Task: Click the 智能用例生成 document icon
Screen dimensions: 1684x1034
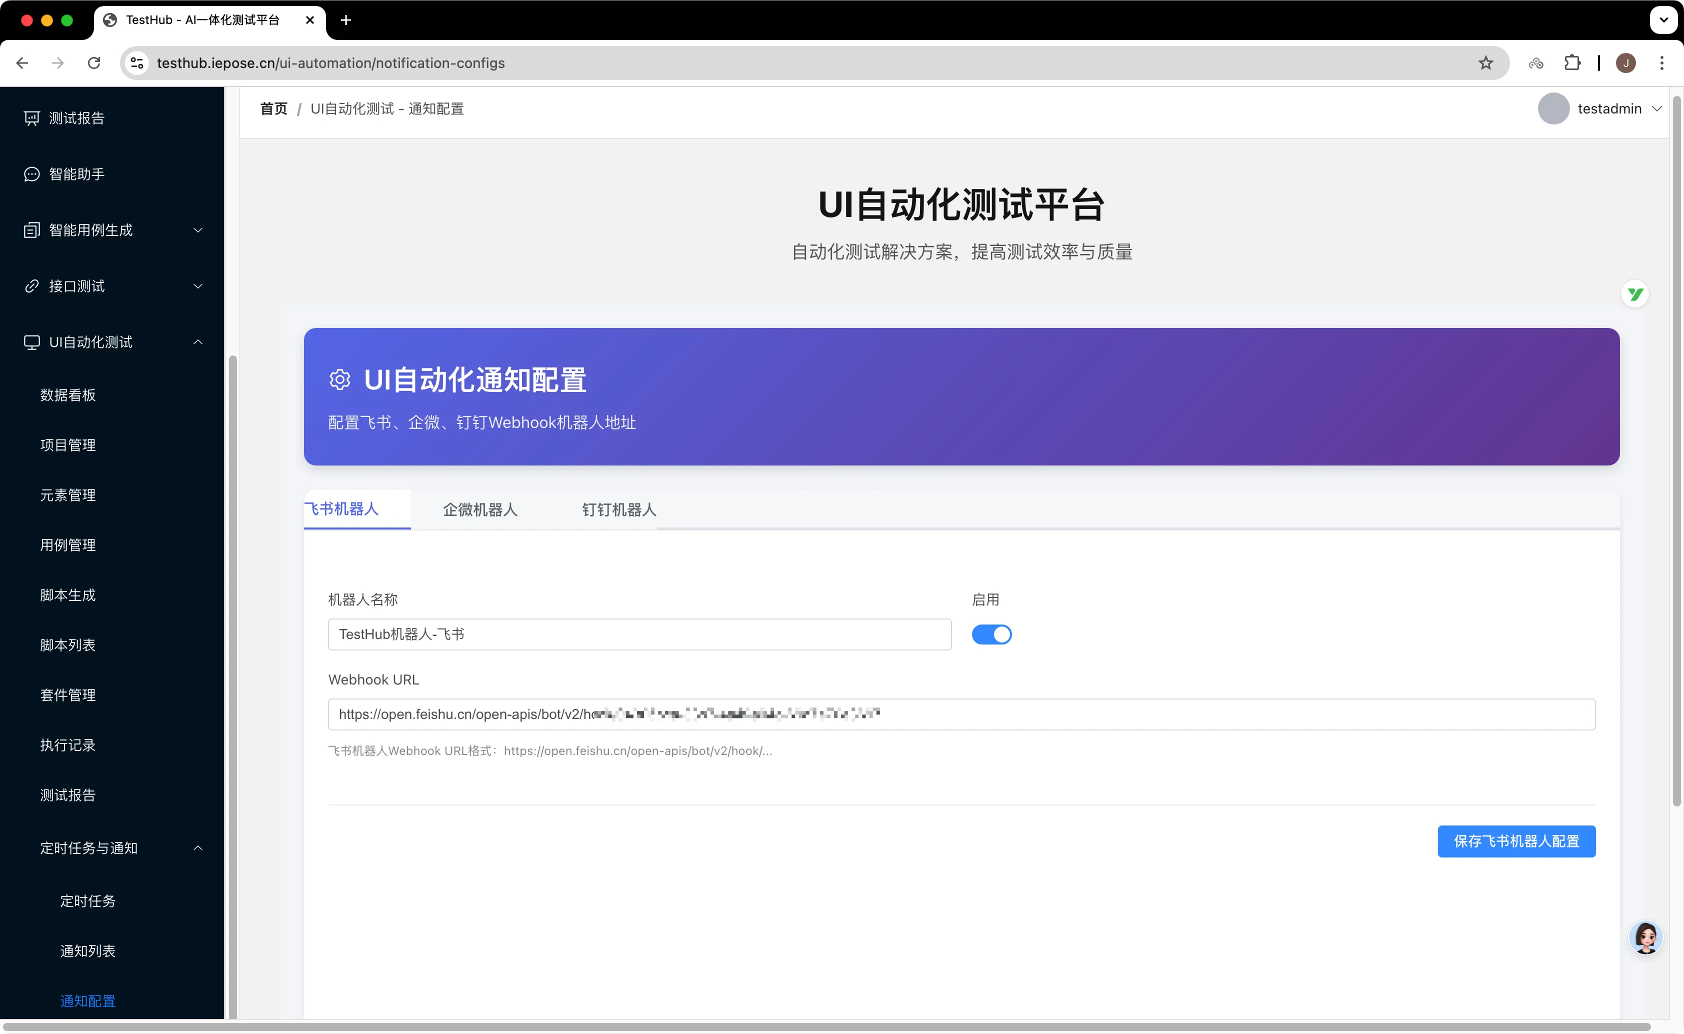Action: (x=31, y=230)
